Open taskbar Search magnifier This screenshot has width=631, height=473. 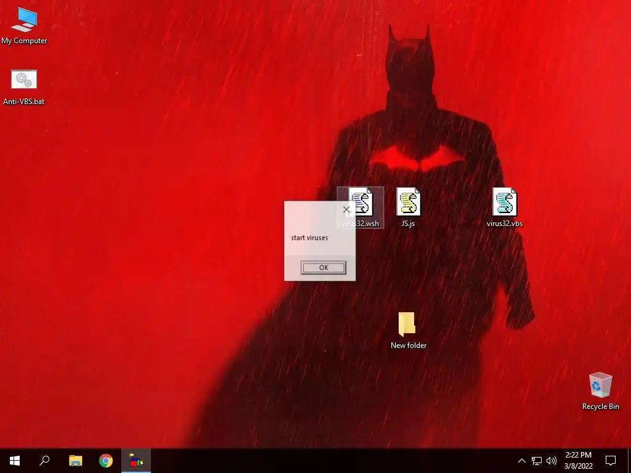[x=44, y=461]
